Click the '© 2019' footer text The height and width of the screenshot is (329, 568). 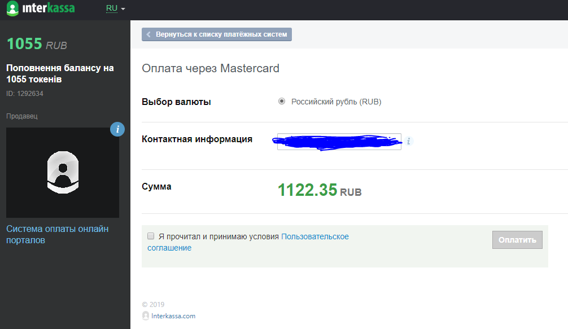point(153,304)
